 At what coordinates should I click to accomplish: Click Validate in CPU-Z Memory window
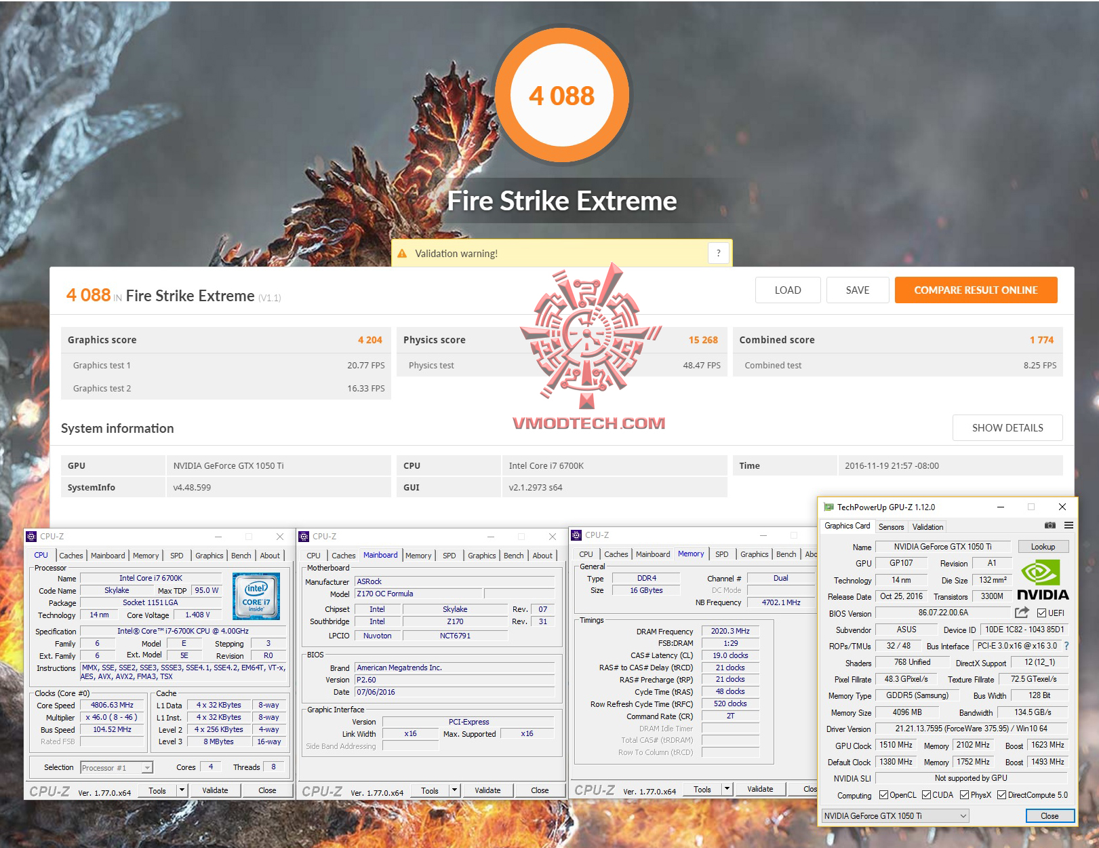(760, 789)
